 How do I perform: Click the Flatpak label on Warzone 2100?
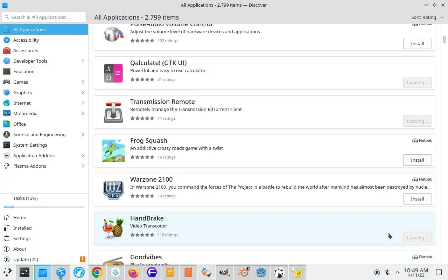pyautogui.click(x=422, y=179)
